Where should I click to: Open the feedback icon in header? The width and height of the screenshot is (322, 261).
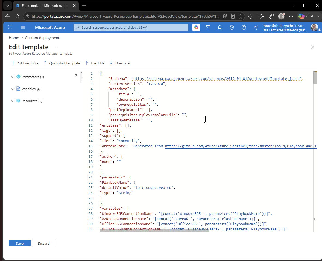pos(256,27)
